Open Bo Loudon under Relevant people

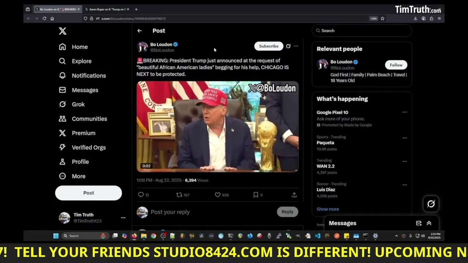coord(341,62)
